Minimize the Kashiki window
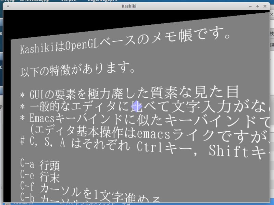The width and height of the screenshot is (274, 205). pos(250,6)
